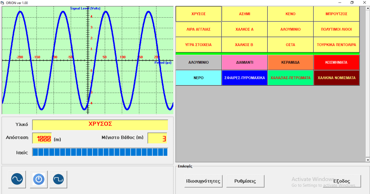Click the Έξοδος exit button

[342, 181]
